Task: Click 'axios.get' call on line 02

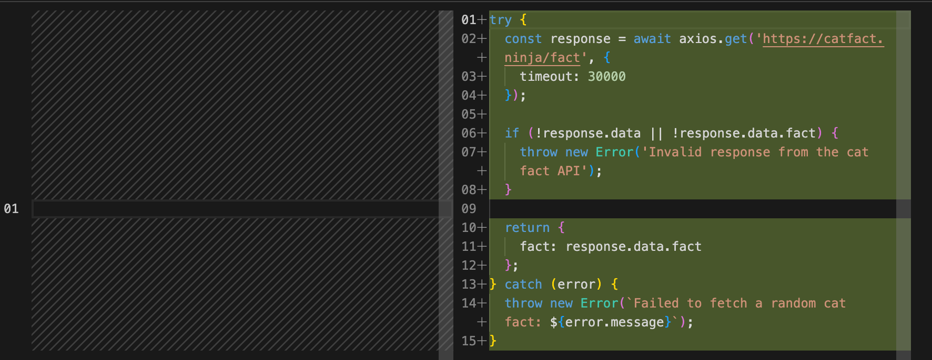Action: point(713,39)
